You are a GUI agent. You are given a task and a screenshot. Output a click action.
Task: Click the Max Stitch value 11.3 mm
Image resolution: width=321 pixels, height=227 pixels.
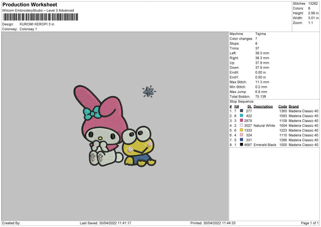[x=262, y=82]
